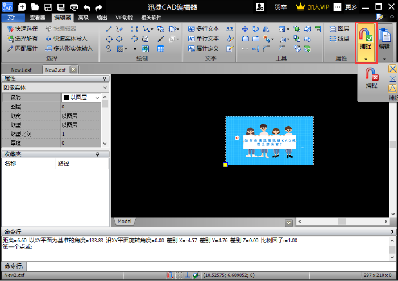
Task: Select the Point drawing tool
Action: (135, 49)
